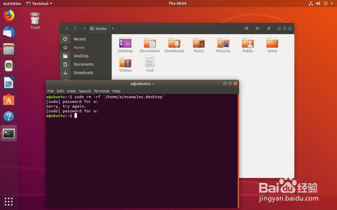
Task: Select the Downloads folder in Home
Action: coord(174,45)
